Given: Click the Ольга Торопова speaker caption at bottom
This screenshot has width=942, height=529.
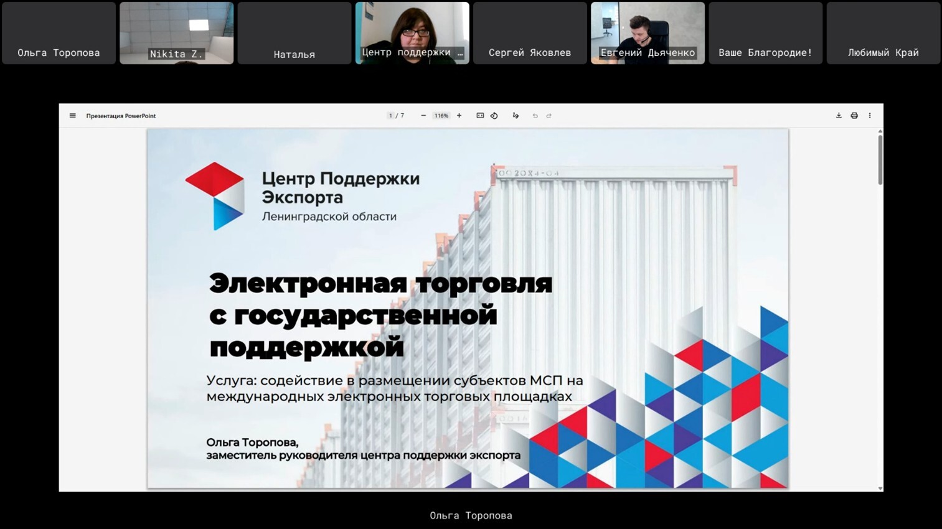Looking at the screenshot, I should pyautogui.click(x=471, y=515).
